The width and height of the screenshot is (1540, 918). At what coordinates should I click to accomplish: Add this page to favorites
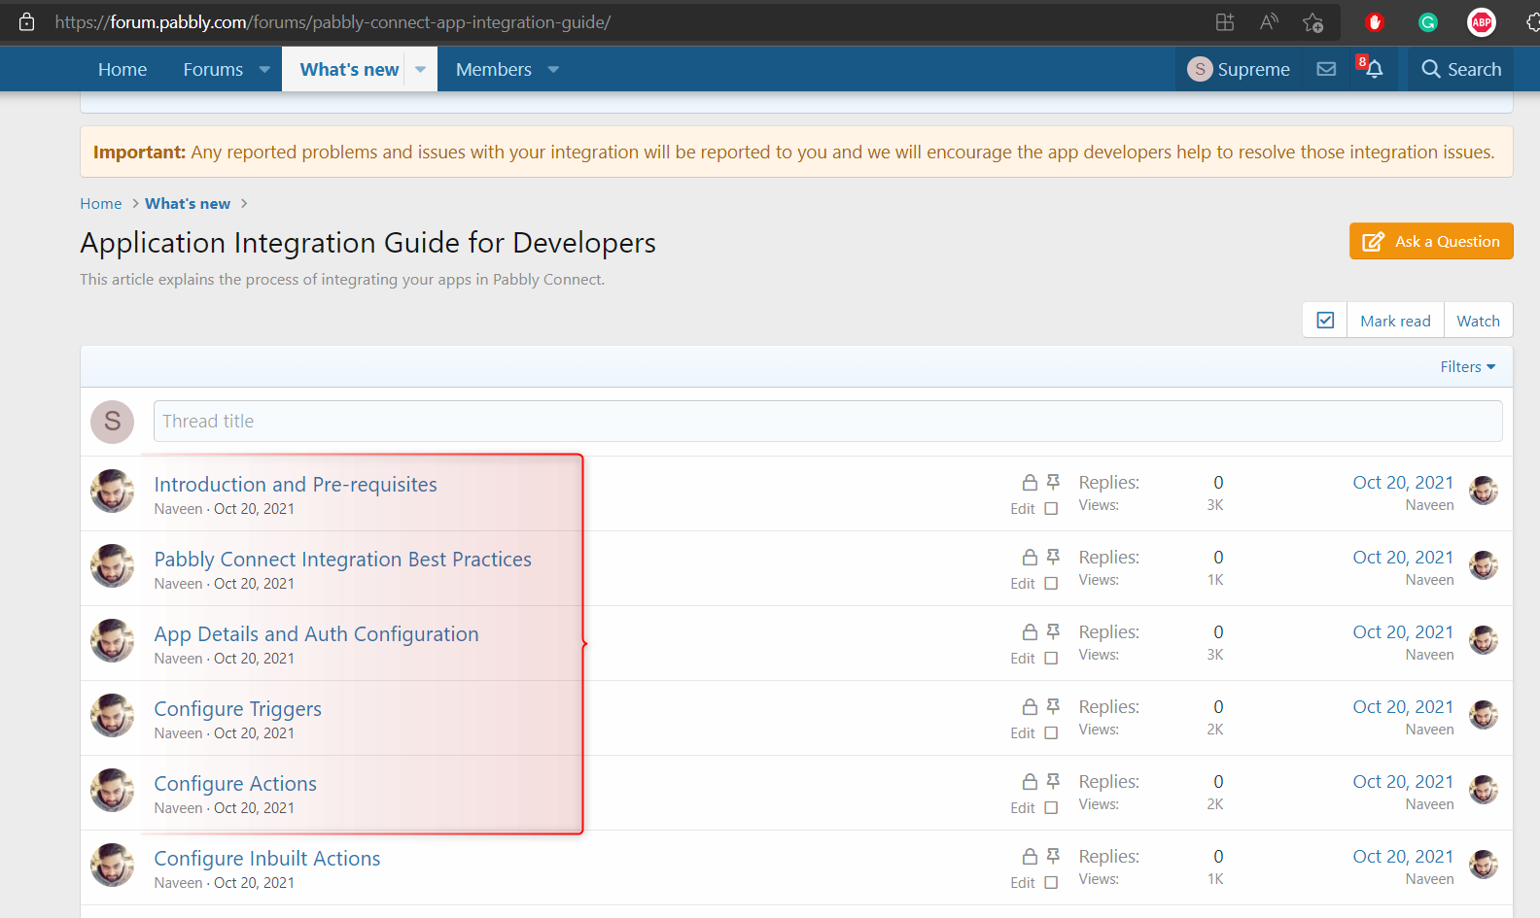[1313, 22]
